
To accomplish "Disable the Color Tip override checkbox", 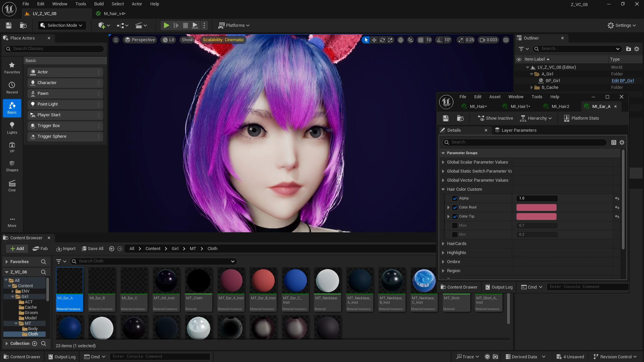I will point(455,217).
